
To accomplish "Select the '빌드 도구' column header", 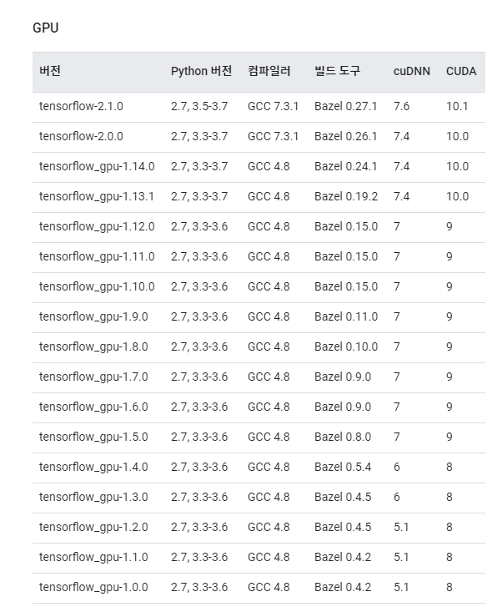I will pyautogui.click(x=337, y=71).
